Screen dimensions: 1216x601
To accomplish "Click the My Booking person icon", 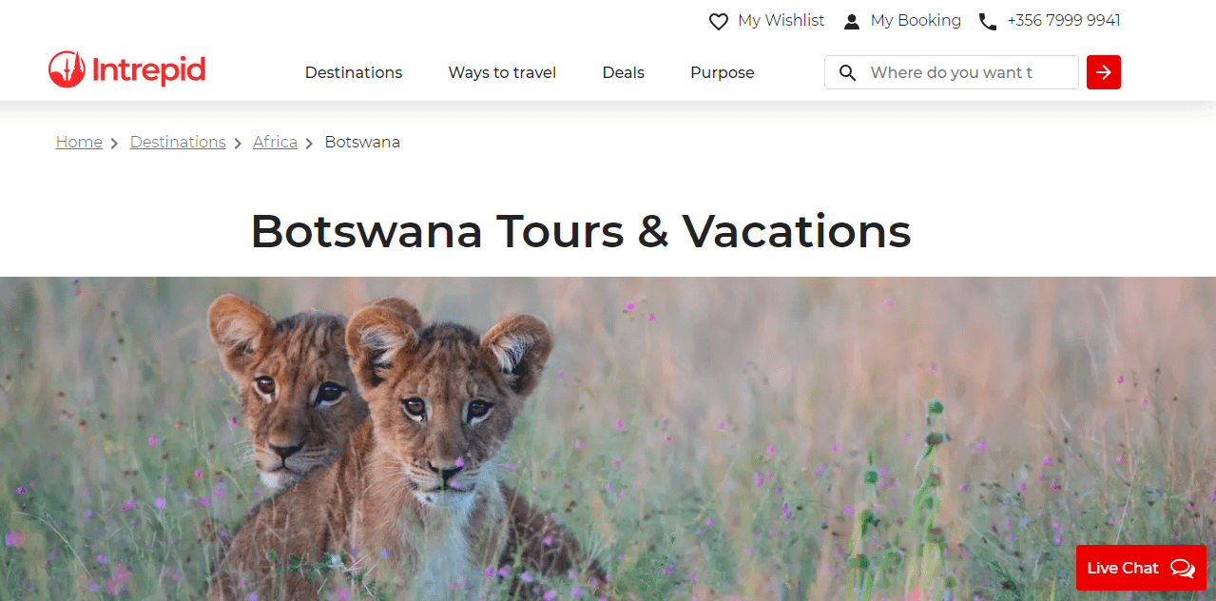I will (852, 21).
